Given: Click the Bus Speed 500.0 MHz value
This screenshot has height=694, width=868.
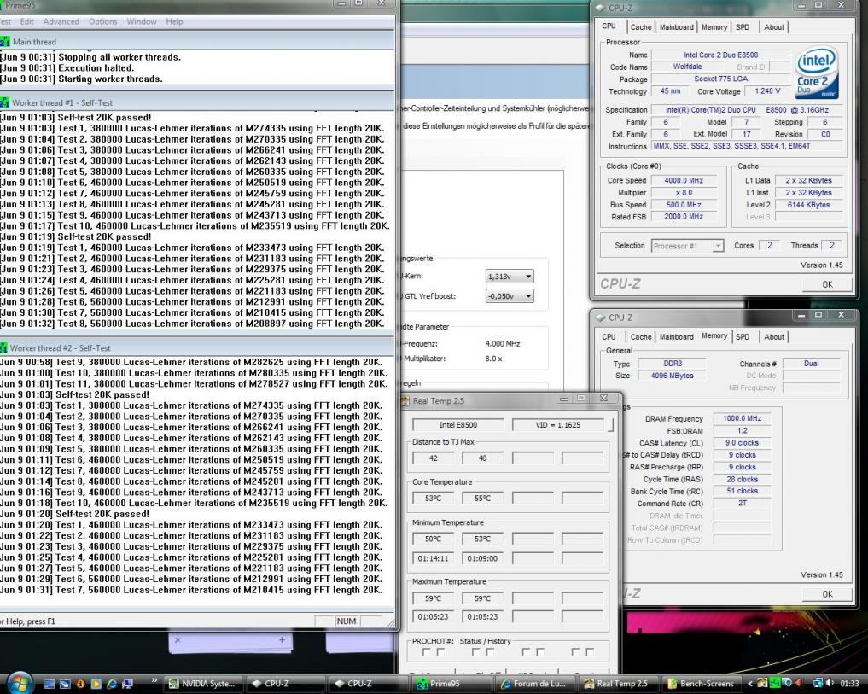Looking at the screenshot, I should click(684, 205).
